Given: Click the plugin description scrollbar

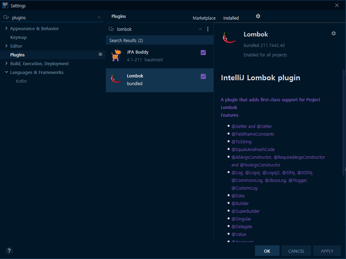Looking at the screenshot, I should (x=343, y=122).
